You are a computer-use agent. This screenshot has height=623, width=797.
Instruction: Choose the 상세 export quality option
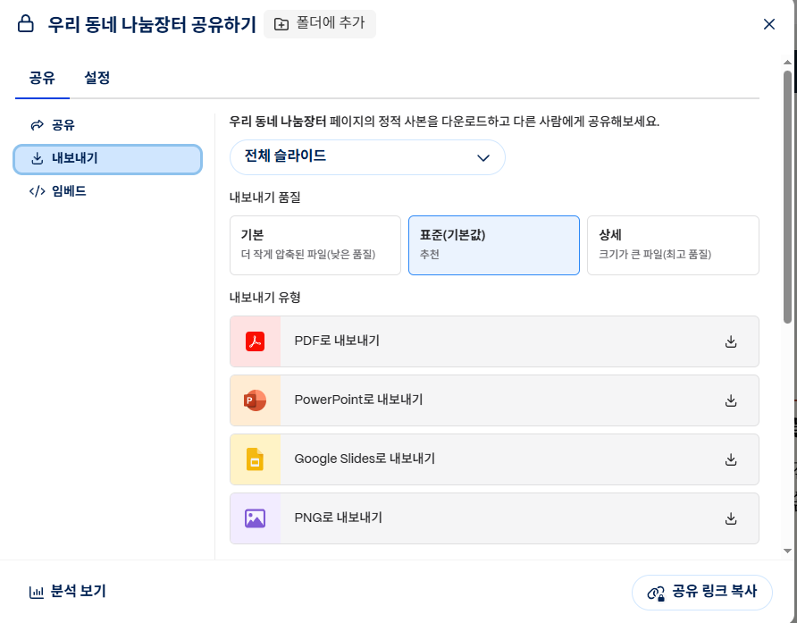pos(673,245)
